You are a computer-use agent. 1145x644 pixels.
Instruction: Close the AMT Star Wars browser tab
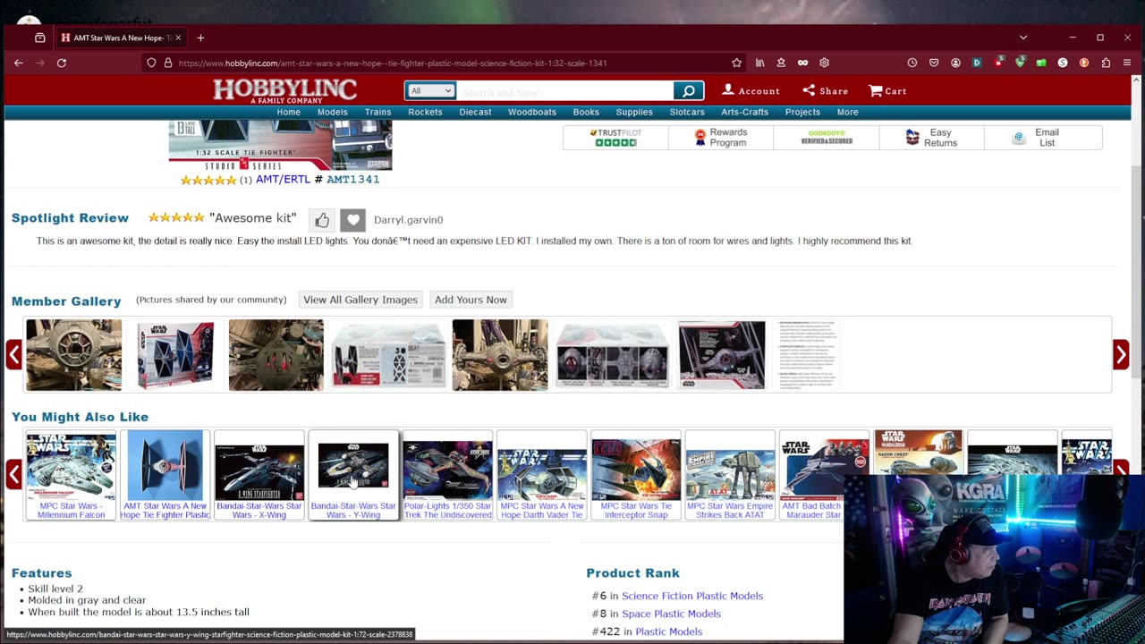pos(178,38)
